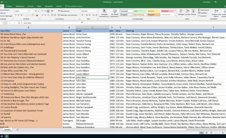Click Anmelden sign-in link

(206, 2)
